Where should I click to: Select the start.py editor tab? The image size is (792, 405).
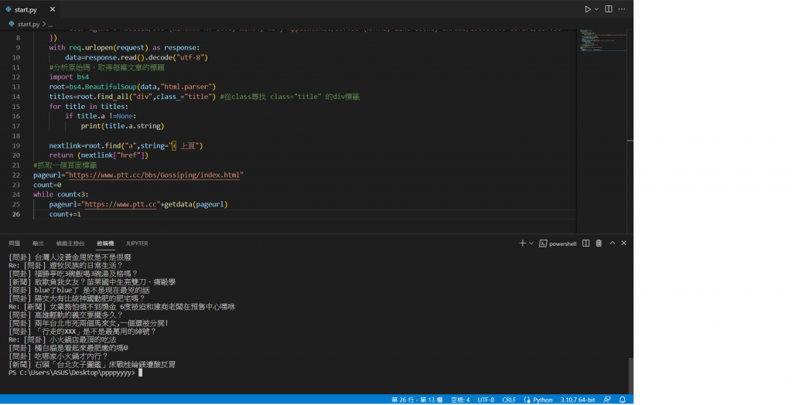pos(30,9)
